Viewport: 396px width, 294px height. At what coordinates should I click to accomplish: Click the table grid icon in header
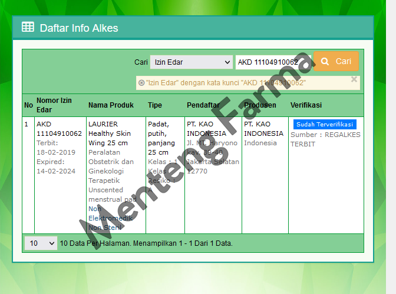click(x=28, y=27)
